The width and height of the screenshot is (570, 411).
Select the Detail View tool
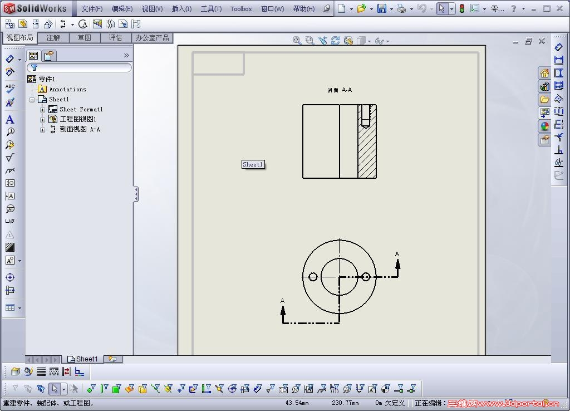click(83, 25)
